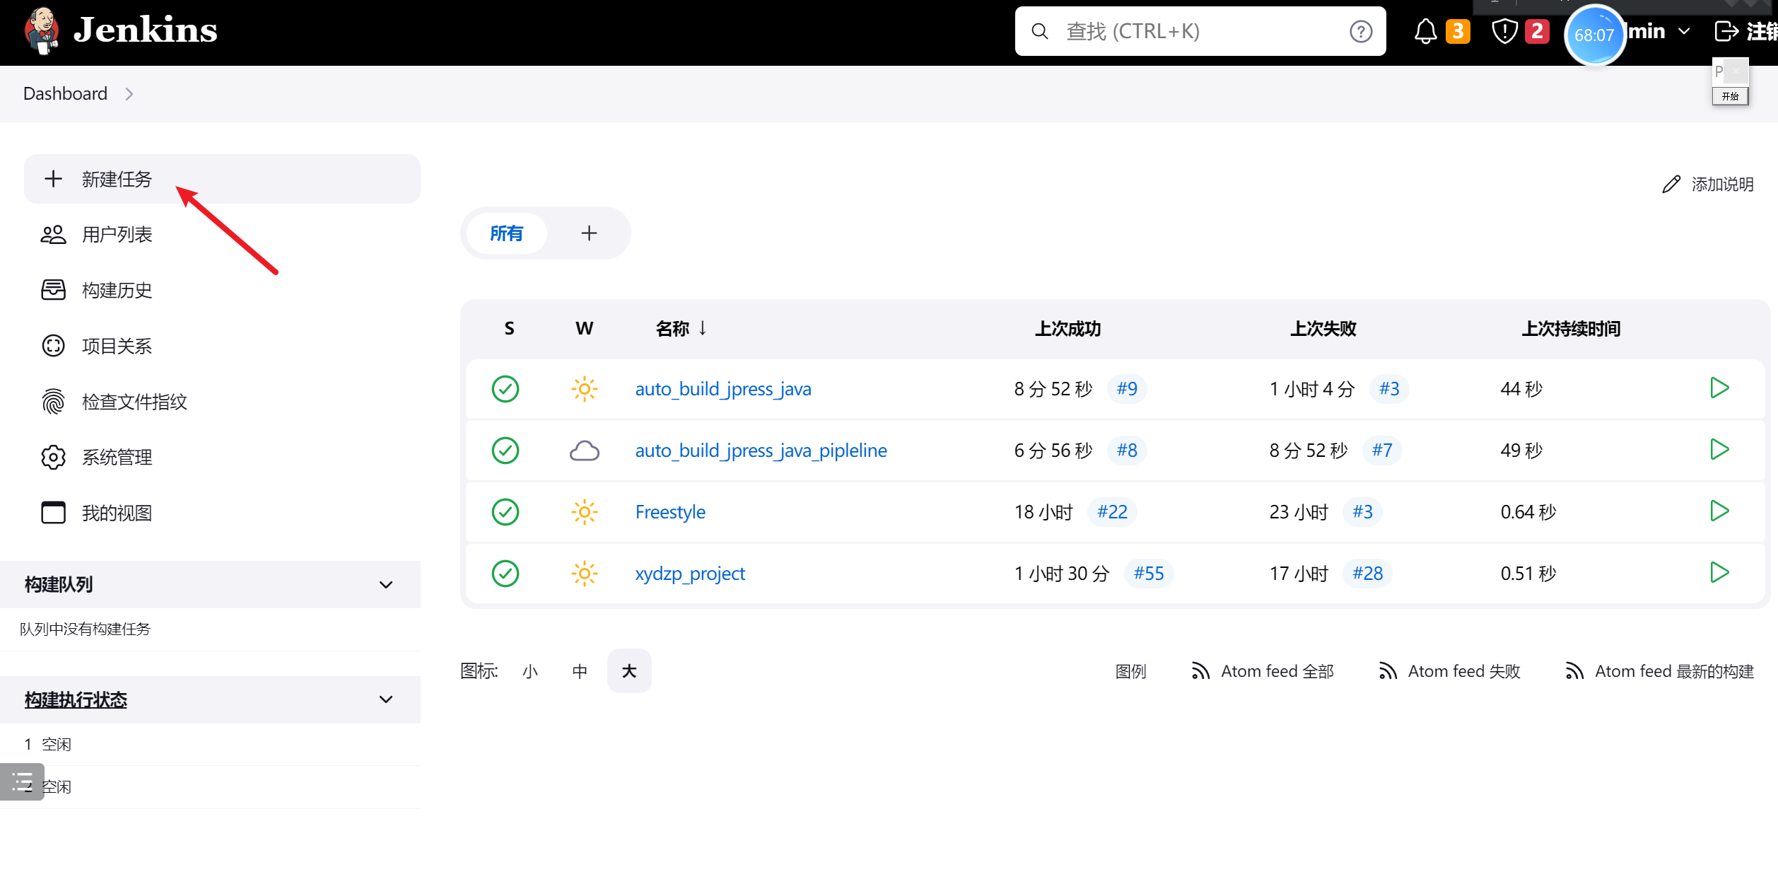Open the xydzp_project job link
The height and width of the screenshot is (872, 1778).
point(690,574)
